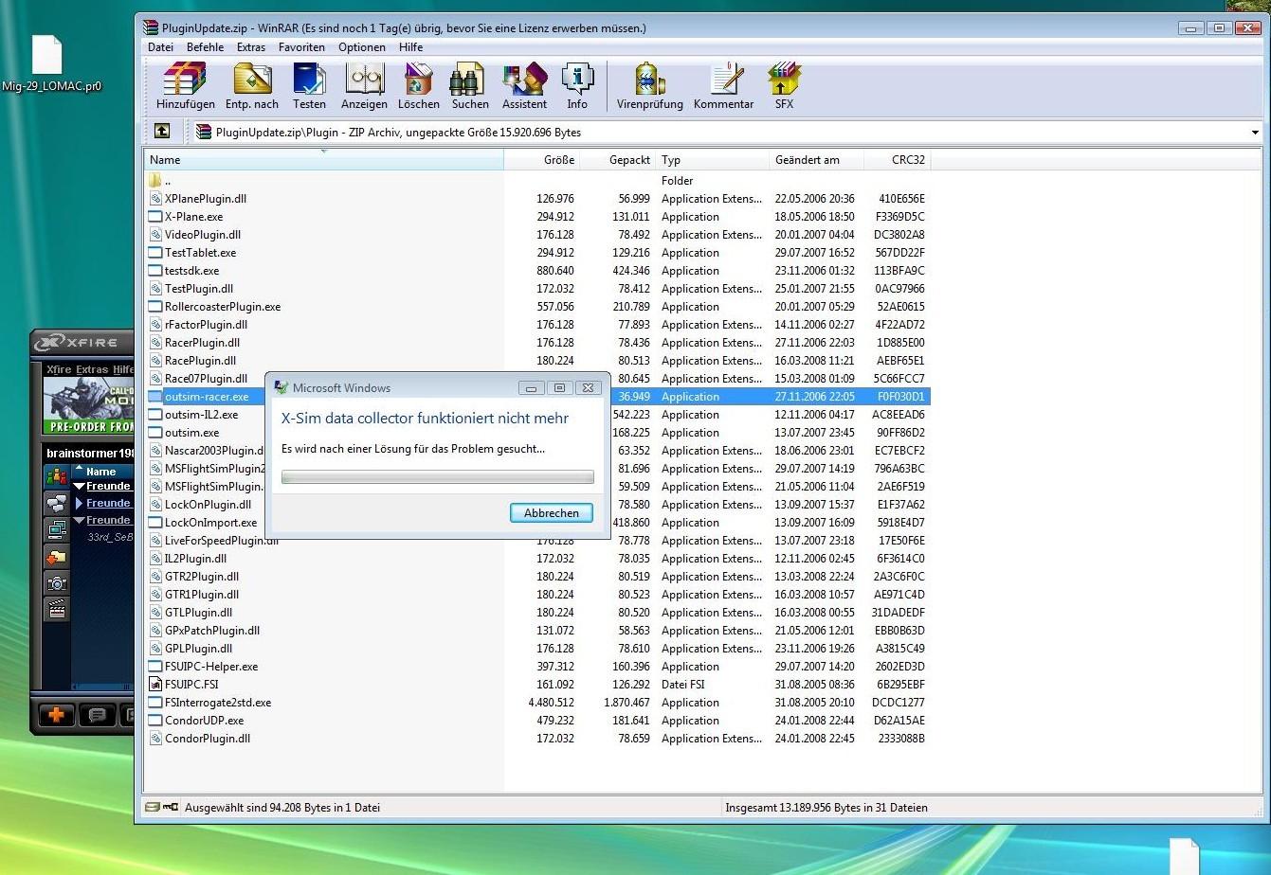Click the Xfire chat bubble button
Image resolution: width=1271 pixels, height=875 pixels.
[x=97, y=715]
